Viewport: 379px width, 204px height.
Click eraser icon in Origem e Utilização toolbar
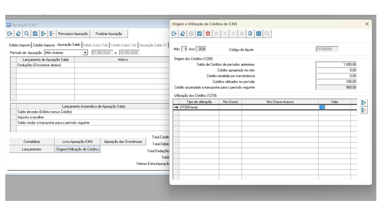(x=183, y=34)
